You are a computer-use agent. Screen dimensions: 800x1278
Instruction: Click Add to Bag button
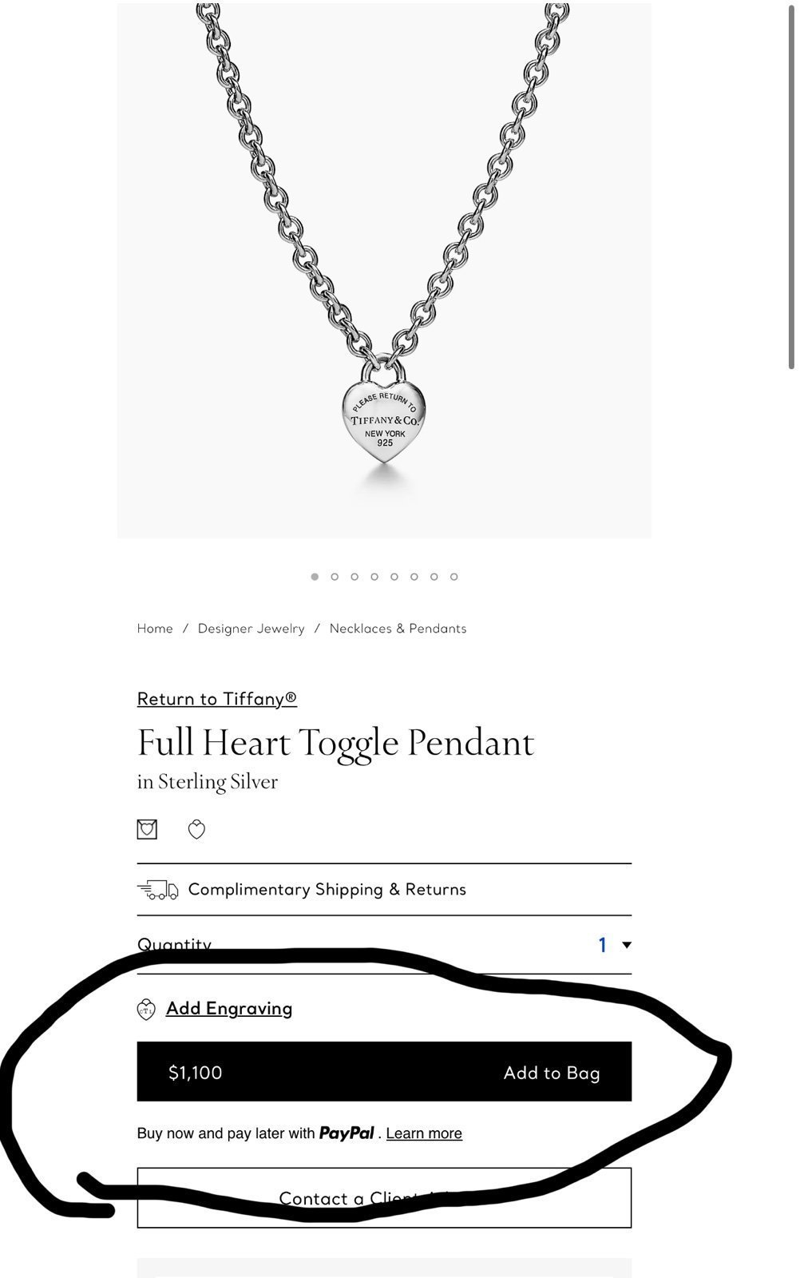(x=384, y=1072)
